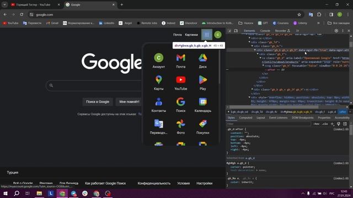The width and height of the screenshot is (353, 198).
Task: Show hidden bookmarks overflow chevron
Action: 318,23
